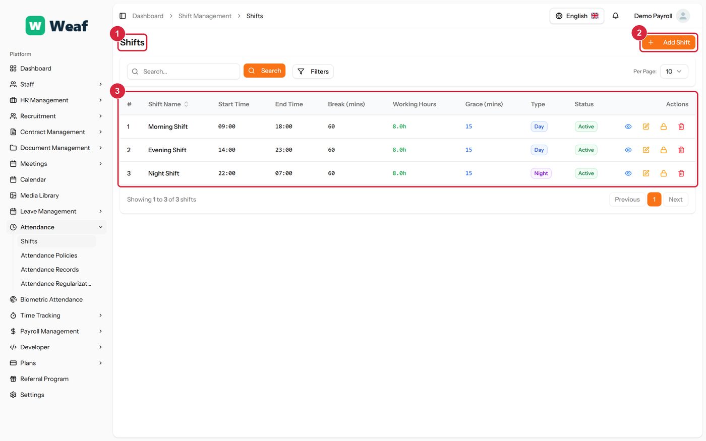Expand the HR Management chevron
This screenshot has height=441, width=706.
coord(100,100)
